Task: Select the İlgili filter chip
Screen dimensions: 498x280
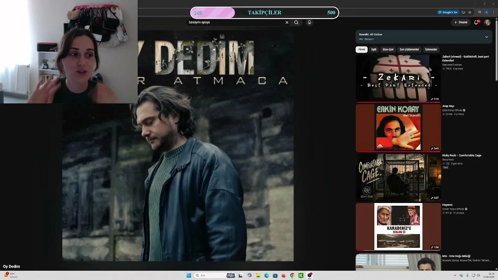Action: pos(374,50)
